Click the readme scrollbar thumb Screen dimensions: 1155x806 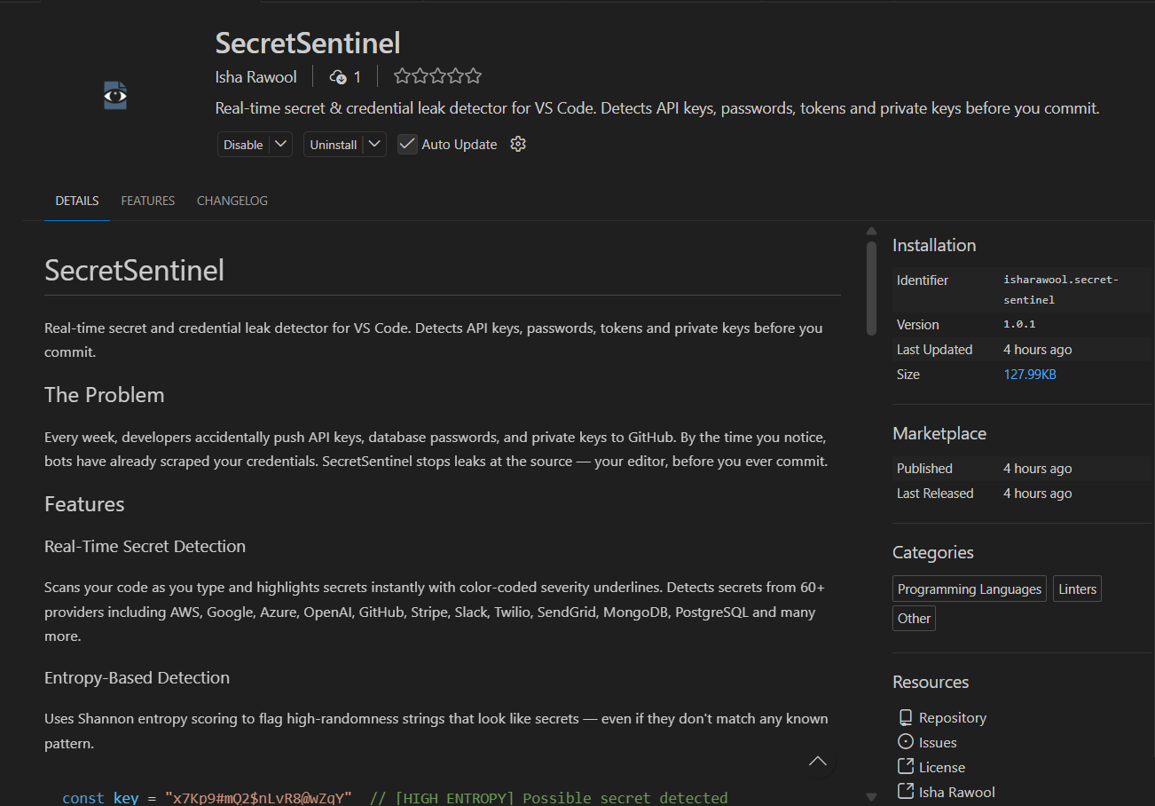[x=871, y=288]
